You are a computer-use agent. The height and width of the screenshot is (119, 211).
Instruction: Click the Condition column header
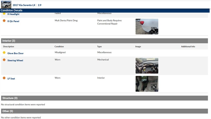[x=59, y=47]
